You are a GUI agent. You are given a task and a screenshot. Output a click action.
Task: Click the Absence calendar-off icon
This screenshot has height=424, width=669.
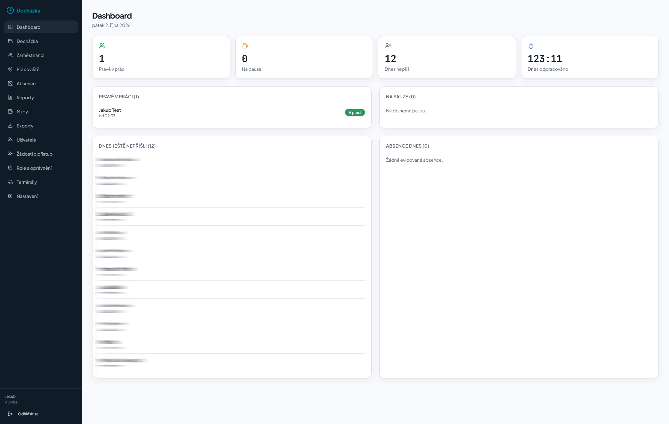click(x=10, y=84)
